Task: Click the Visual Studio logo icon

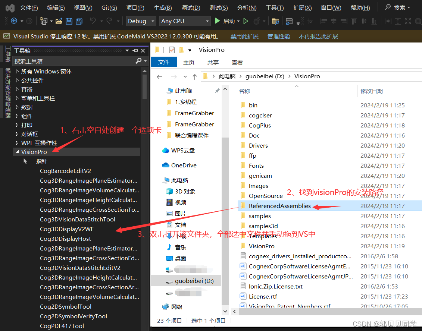Action: pyautogui.click(x=10, y=8)
